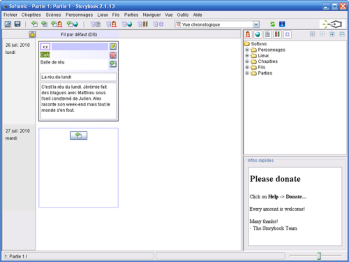Viewport: 349px width, 262px height.
Task: Open the Chapitres menu
Action: click(31, 15)
